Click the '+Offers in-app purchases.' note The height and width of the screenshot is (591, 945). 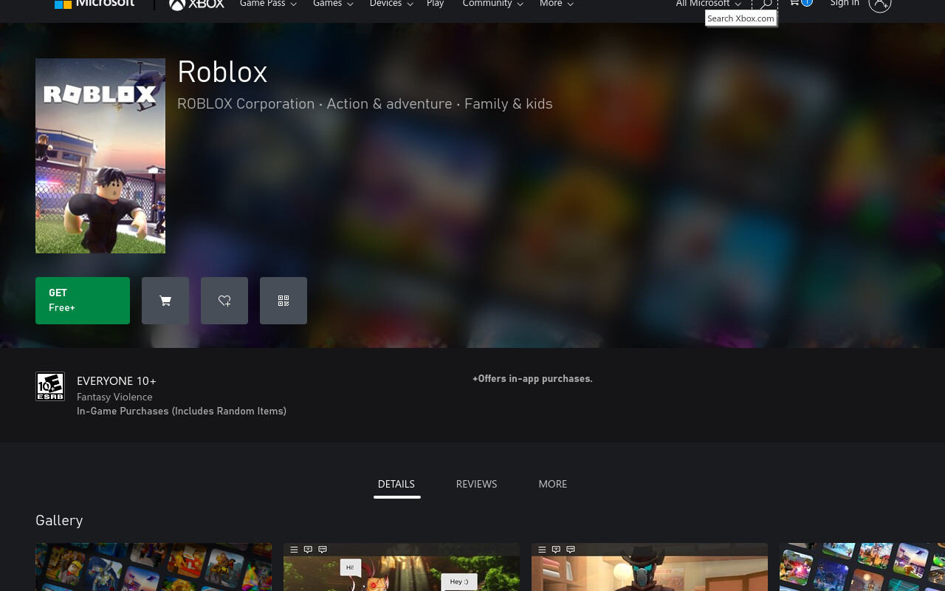(532, 378)
